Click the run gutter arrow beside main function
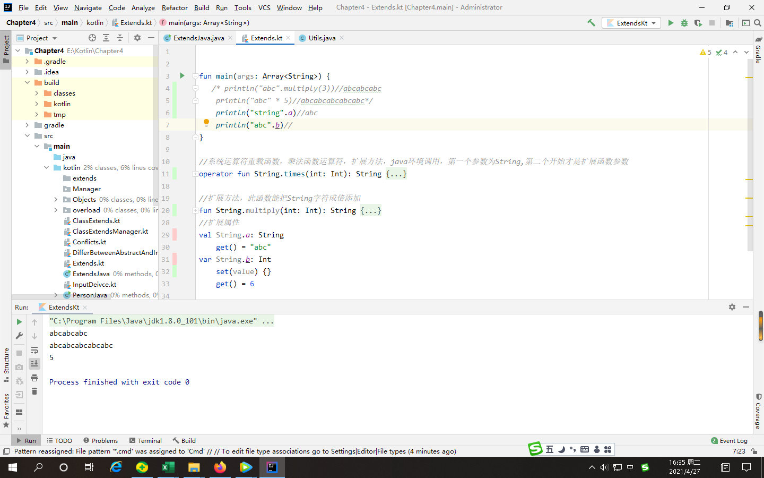Image resolution: width=764 pixels, height=478 pixels. 182,75
